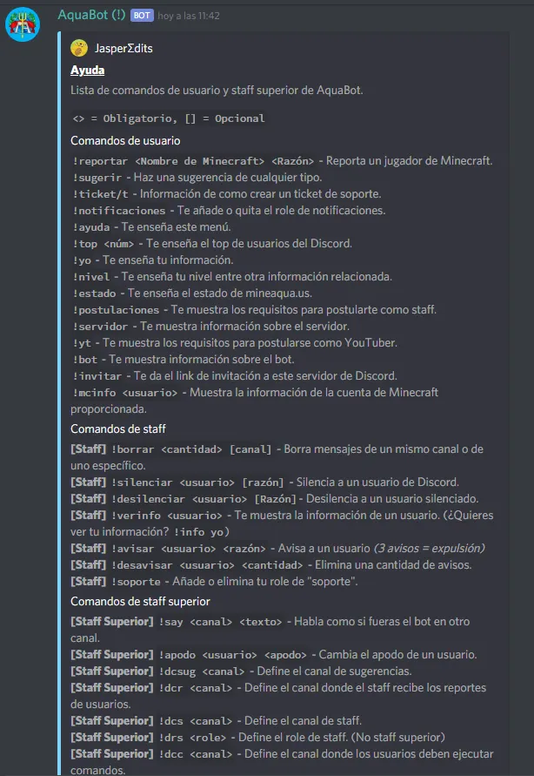Screen dimensions: 534x776
Task: Click the Comandos de staff heading
Action: [x=118, y=428]
